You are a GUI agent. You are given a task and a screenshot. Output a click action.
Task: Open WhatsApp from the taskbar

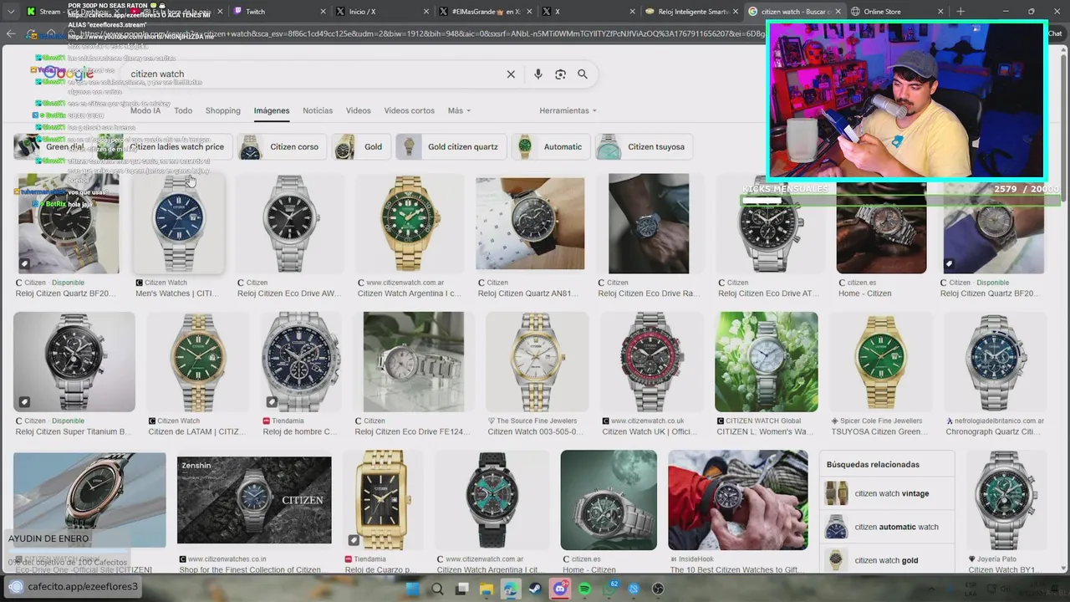(609, 589)
